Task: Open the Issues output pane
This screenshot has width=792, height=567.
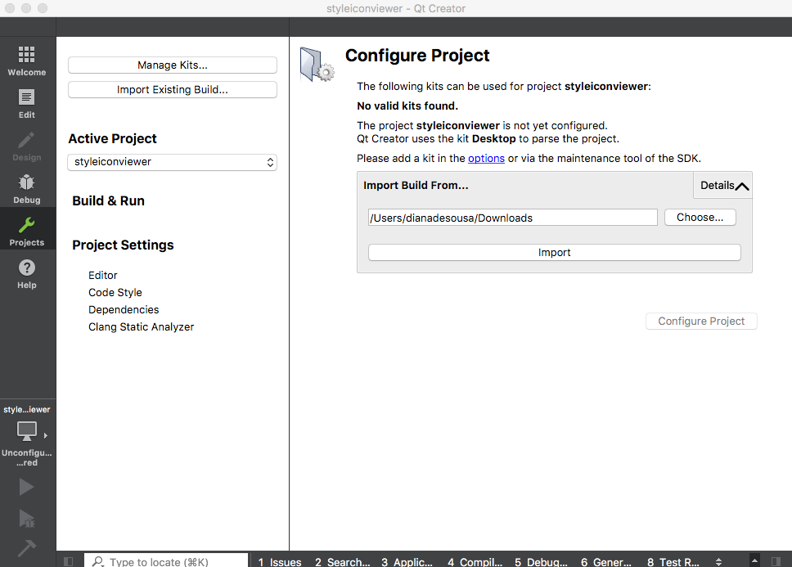Action: pyautogui.click(x=279, y=561)
